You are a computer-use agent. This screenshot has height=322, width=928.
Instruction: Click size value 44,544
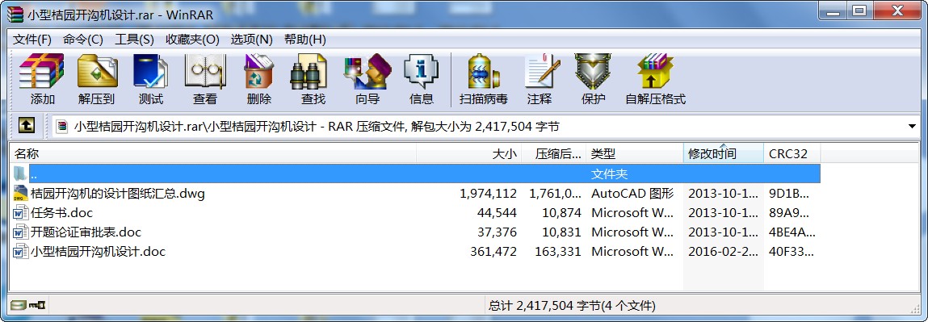(498, 213)
